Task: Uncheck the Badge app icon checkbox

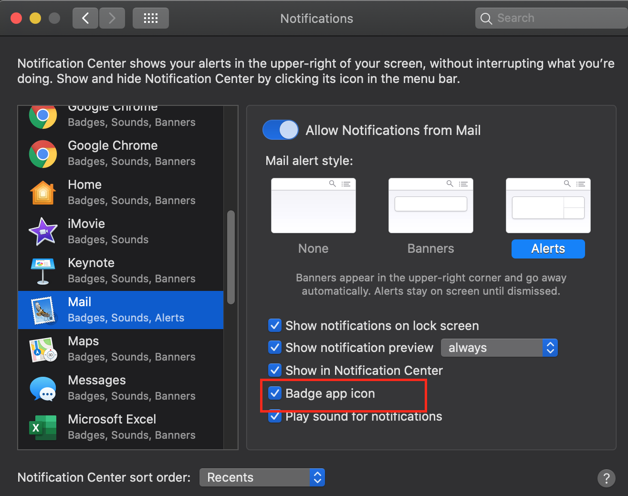Action: 275,393
